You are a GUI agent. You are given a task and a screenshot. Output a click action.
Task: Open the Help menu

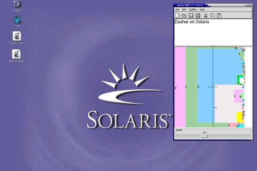tap(202, 9)
